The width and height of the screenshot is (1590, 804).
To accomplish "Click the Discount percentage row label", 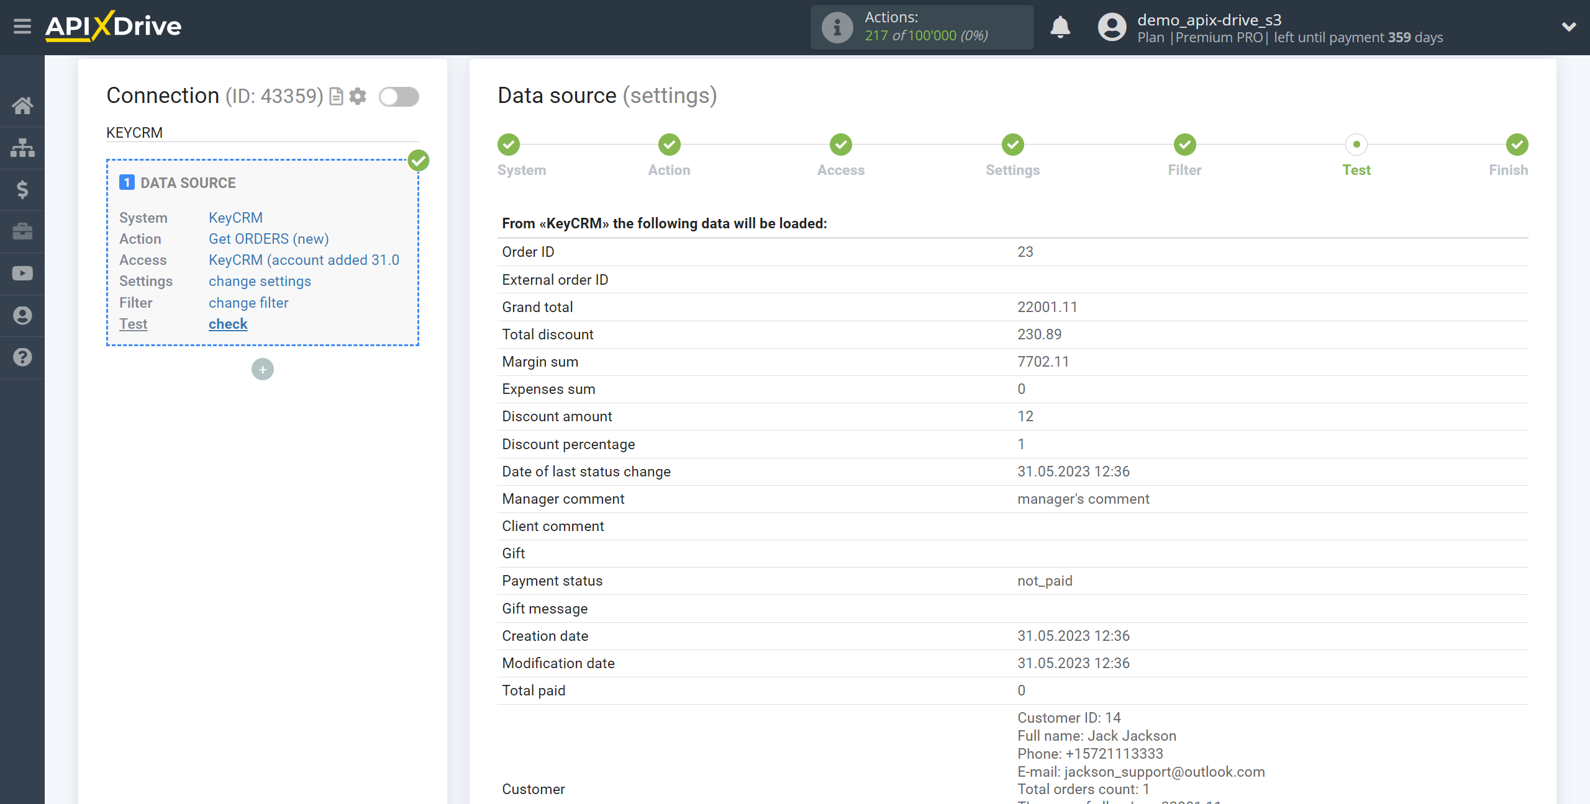I will pos(568,444).
